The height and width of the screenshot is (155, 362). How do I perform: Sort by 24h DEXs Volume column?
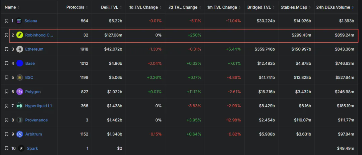pos(335,7)
